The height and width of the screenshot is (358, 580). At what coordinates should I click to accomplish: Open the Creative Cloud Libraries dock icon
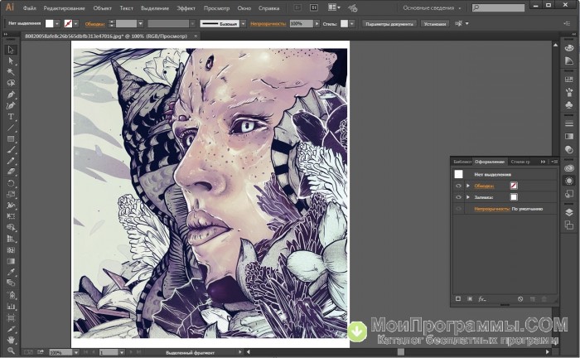point(569,168)
